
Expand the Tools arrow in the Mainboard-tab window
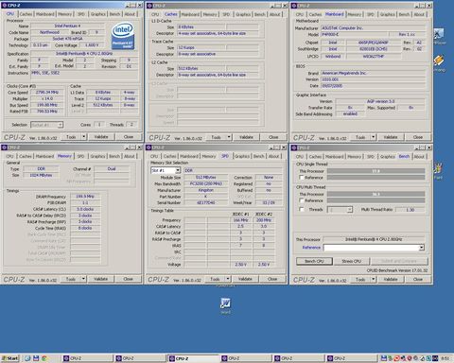[x=374, y=137]
